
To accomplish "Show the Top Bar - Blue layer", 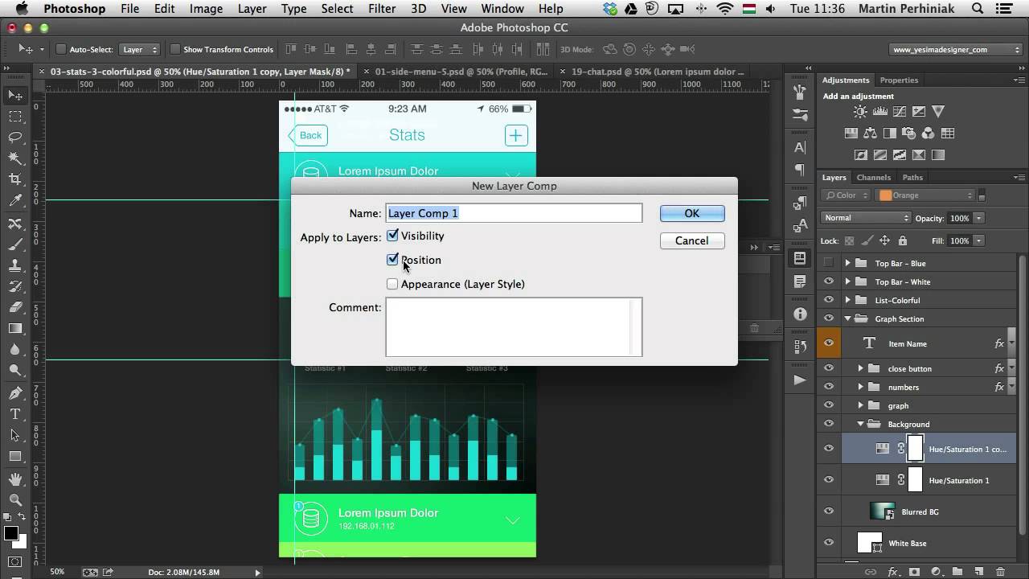I will 829,263.
